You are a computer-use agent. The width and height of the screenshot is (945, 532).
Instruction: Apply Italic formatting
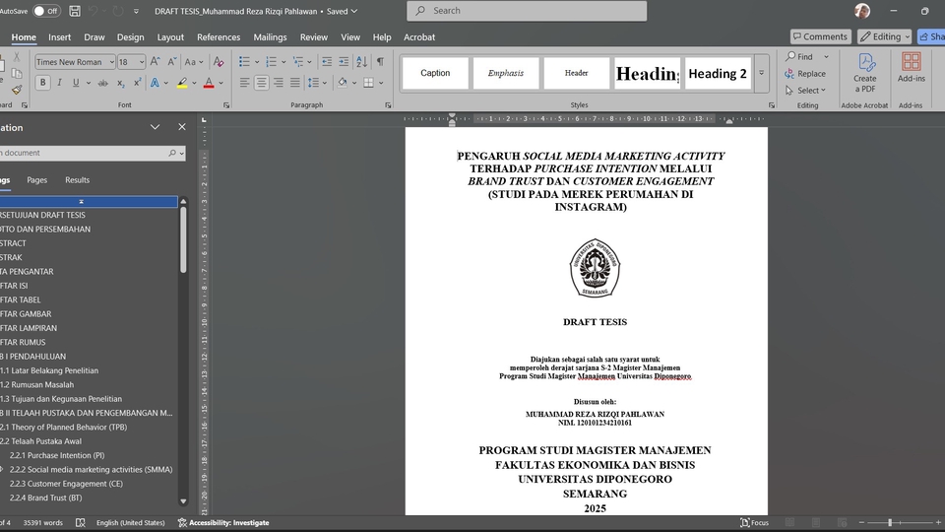pos(59,83)
